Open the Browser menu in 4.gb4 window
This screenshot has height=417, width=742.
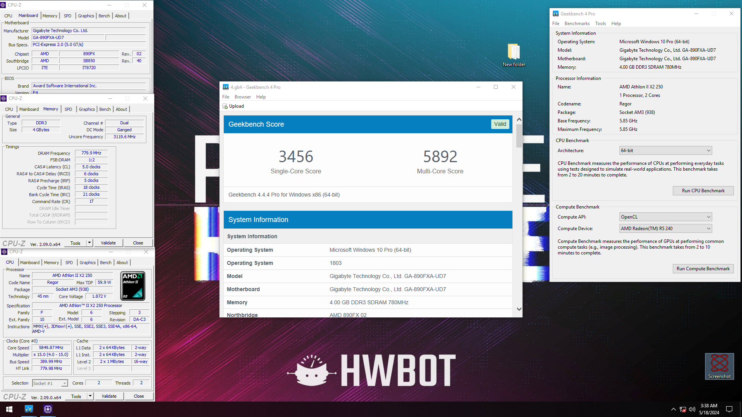[x=242, y=97]
